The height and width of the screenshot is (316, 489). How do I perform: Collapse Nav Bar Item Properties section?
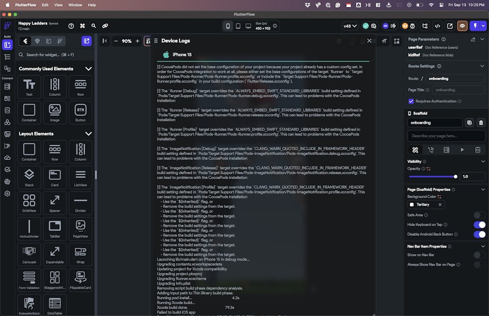[483, 246]
